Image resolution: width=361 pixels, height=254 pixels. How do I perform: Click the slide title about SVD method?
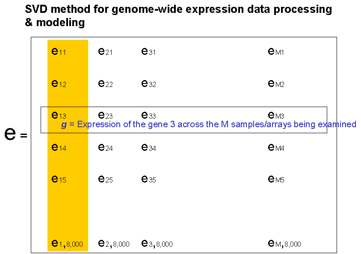click(178, 16)
